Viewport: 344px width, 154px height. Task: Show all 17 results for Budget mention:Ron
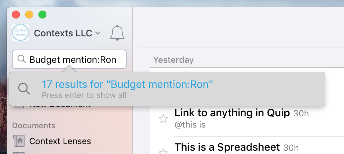pos(127,84)
